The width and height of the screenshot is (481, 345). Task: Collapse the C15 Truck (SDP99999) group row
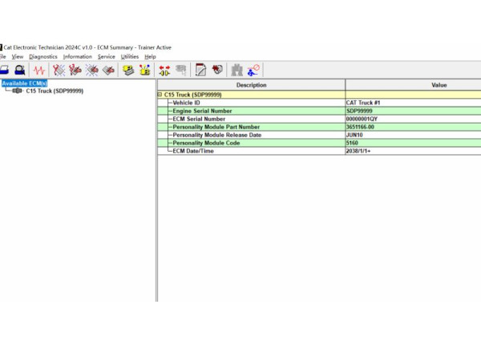[x=160, y=95]
